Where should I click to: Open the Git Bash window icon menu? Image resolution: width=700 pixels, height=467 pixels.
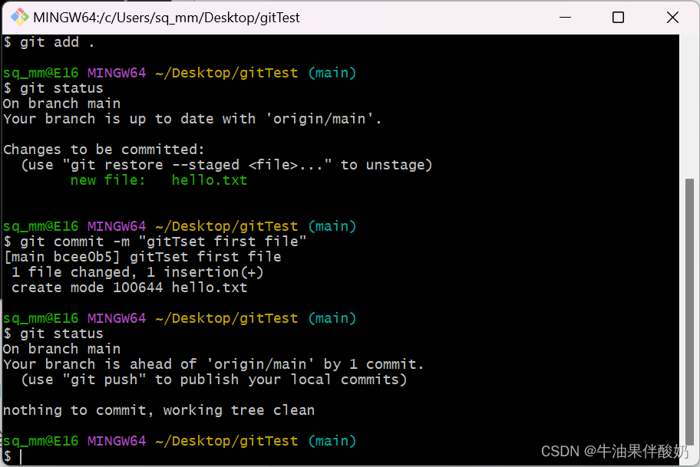pos(20,18)
